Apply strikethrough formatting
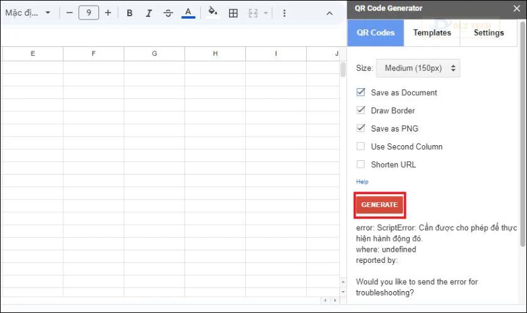This screenshot has height=313, width=527. 168,13
